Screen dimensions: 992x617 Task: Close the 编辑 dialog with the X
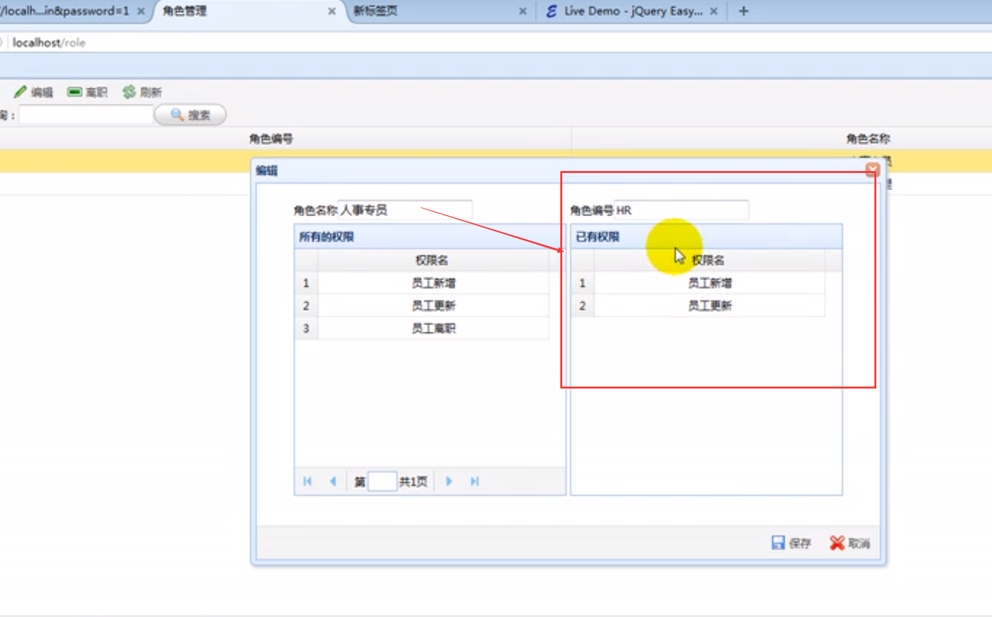pos(872,170)
